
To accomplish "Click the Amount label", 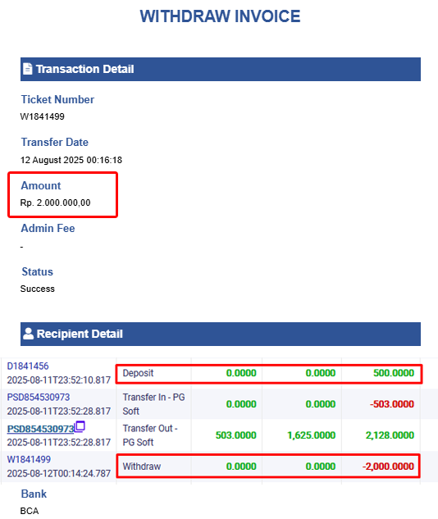I will pos(41,185).
